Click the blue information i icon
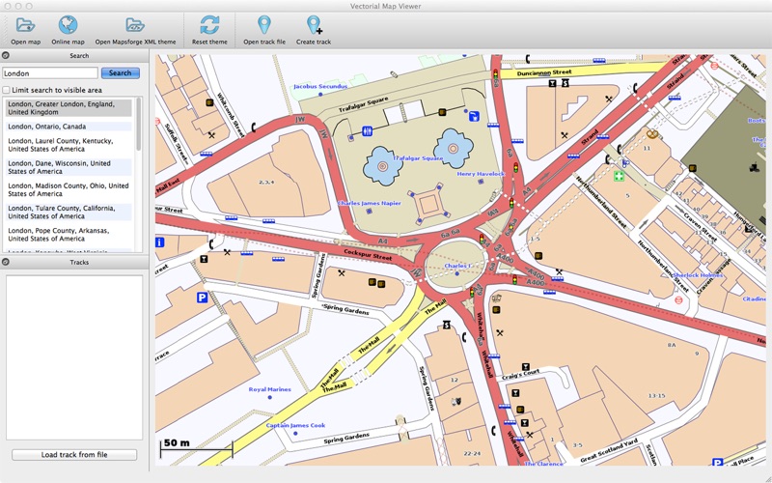Screen dimensions: 772x483 pos(159,242)
